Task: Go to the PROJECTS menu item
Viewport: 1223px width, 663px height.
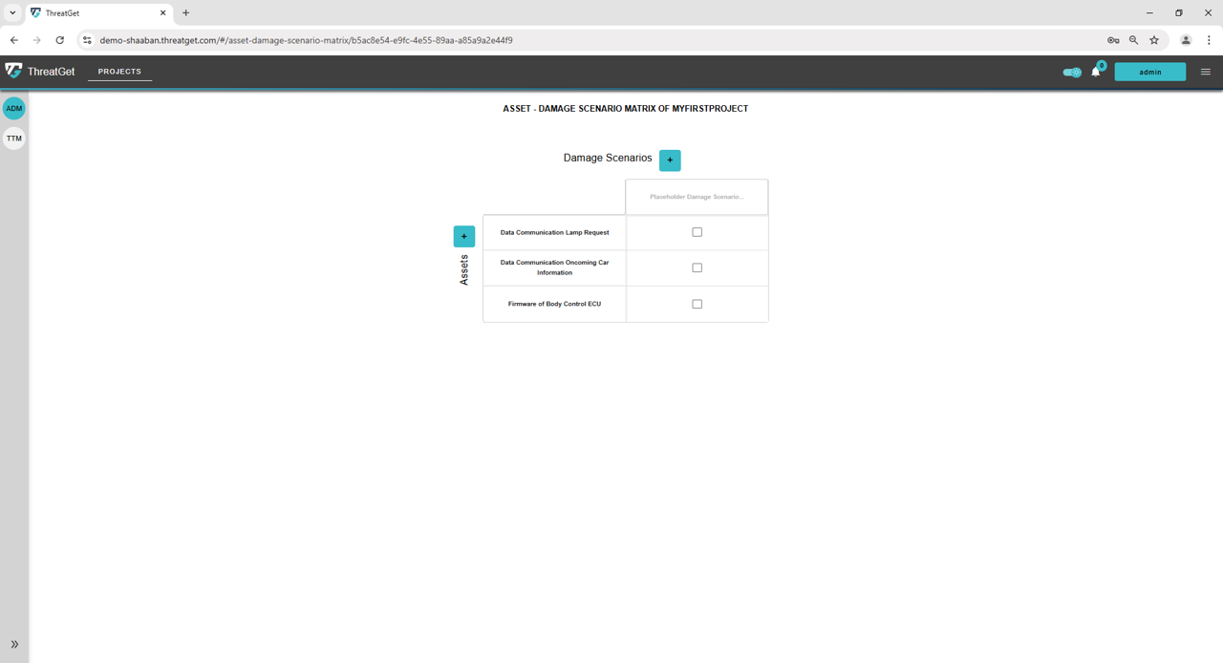Action: click(x=119, y=72)
